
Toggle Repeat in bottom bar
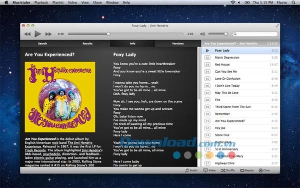point(247,170)
